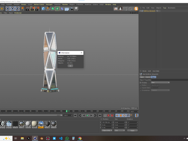Click the Apply button in Coordinates
This screenshot has width=188, height=141.
(x=132, y=130)
